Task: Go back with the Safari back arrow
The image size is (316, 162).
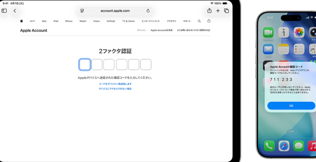Action: pos(15,11)
